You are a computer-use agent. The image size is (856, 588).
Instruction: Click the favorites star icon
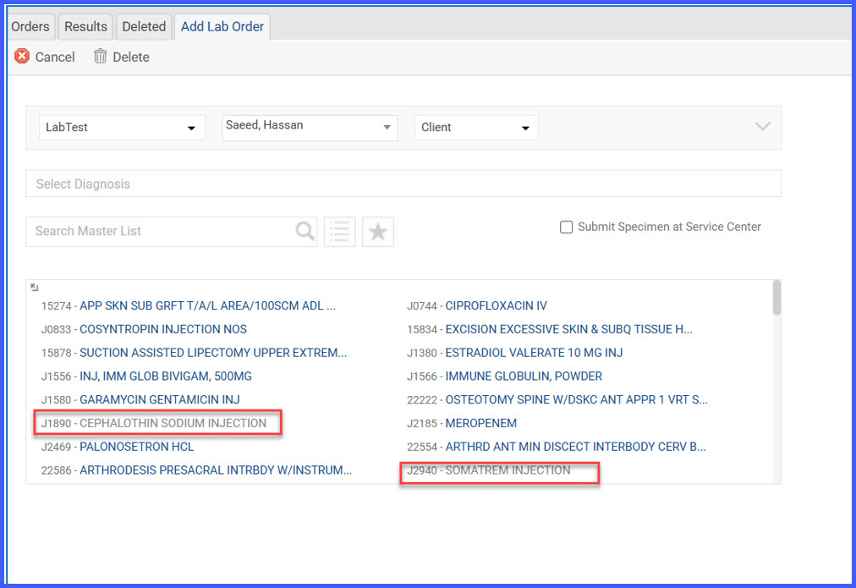pos(378,232)
